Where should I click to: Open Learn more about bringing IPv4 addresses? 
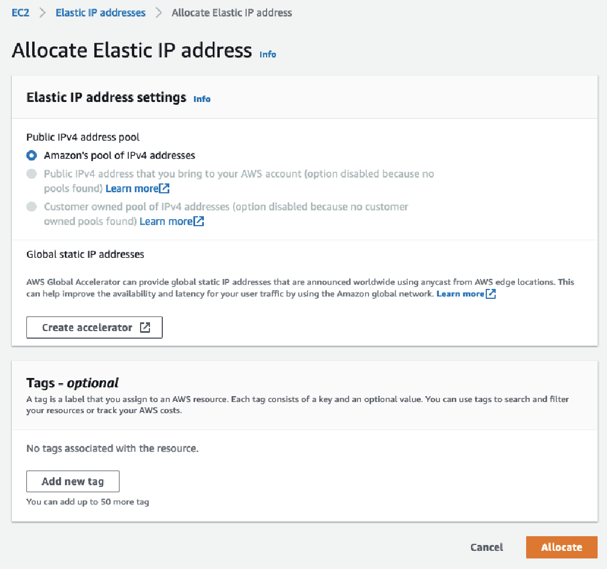coord(132,189)
